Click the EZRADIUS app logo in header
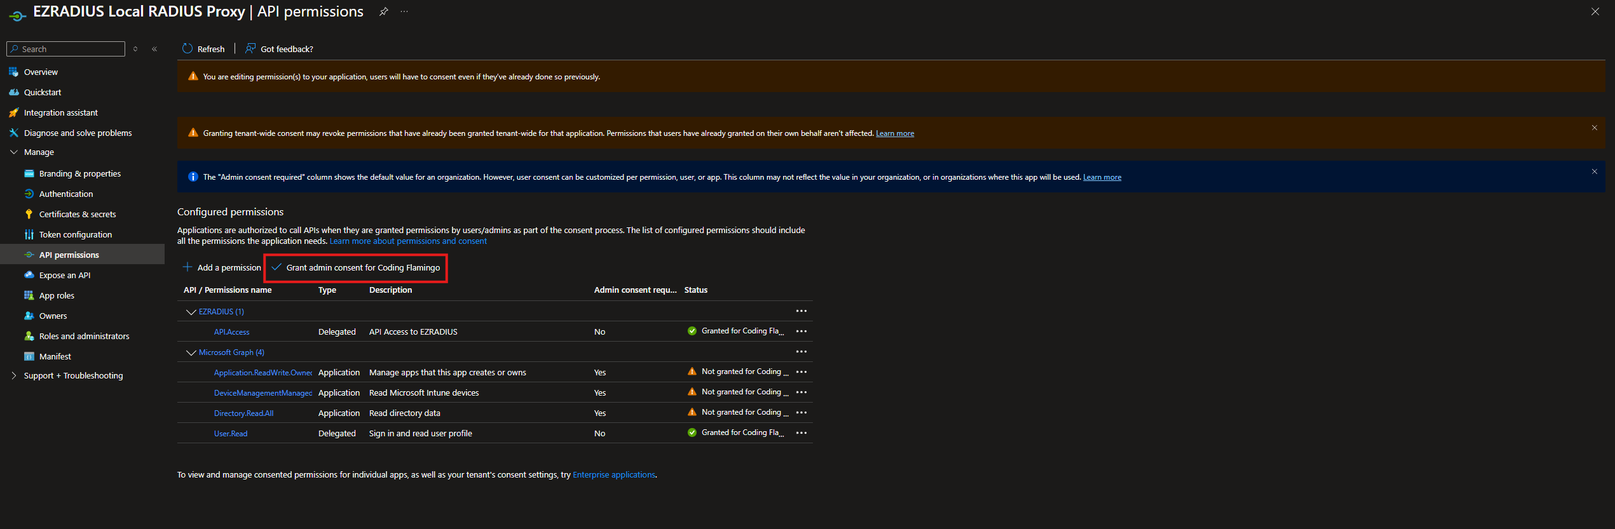Screen dimensions: 1615x529 [x=18, y=15]
